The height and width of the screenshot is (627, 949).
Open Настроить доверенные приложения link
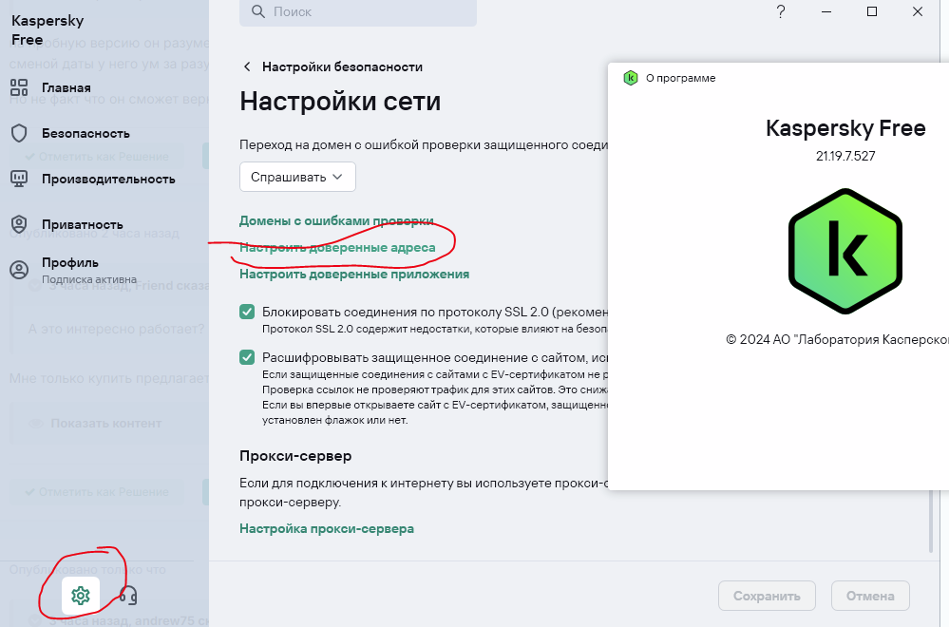tap(354, 275)
